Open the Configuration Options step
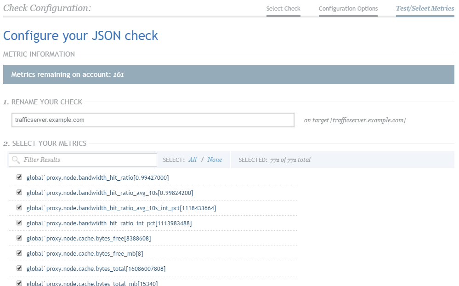The image size is (459, 286). (x=348, y=9)
